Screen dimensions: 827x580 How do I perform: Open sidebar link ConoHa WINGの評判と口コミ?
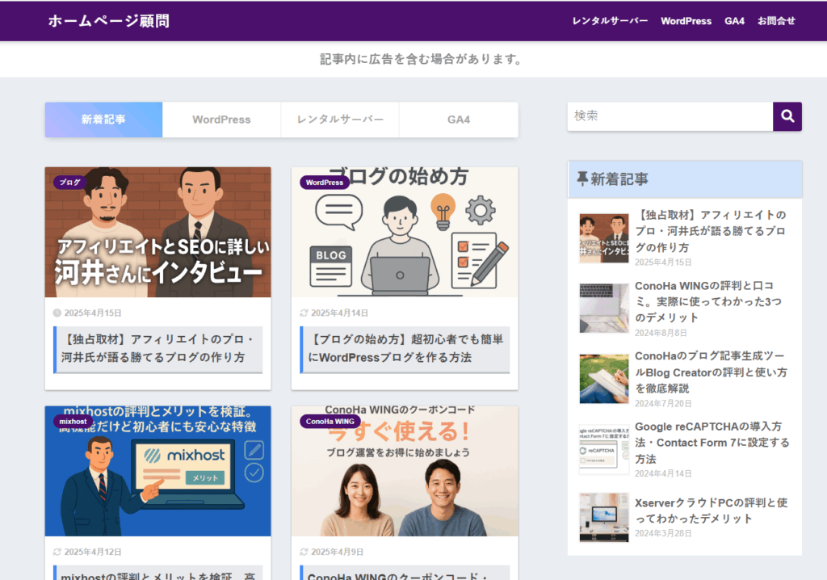(x=708, y=301)
